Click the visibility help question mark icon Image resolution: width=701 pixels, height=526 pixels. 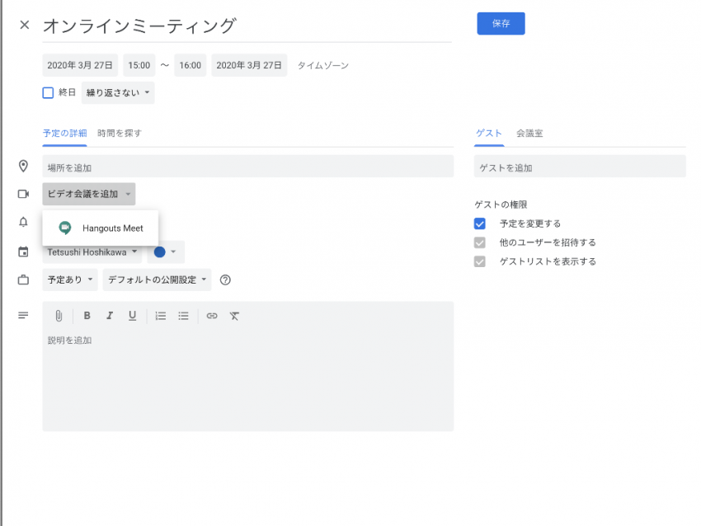(x=225, y=279)
